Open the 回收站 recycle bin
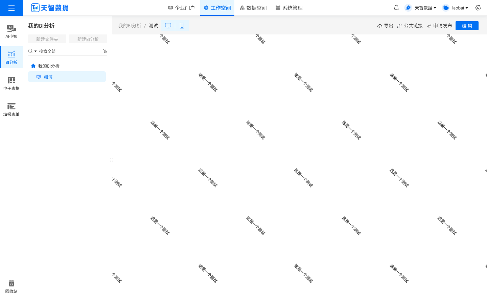Screen dimensions: 487x304 [x=11, y=286]
